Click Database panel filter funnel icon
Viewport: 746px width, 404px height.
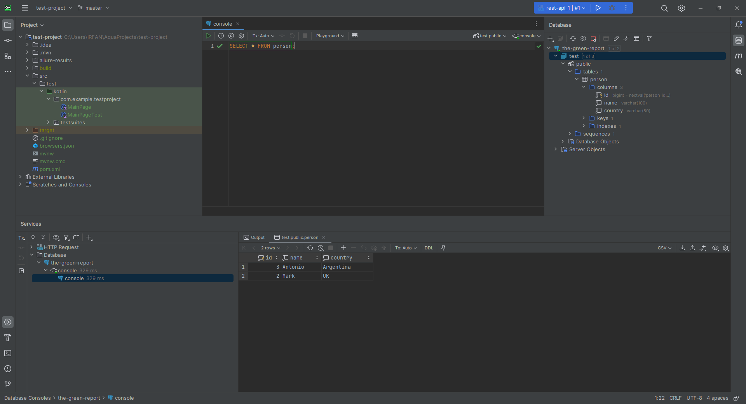(649, 38)
